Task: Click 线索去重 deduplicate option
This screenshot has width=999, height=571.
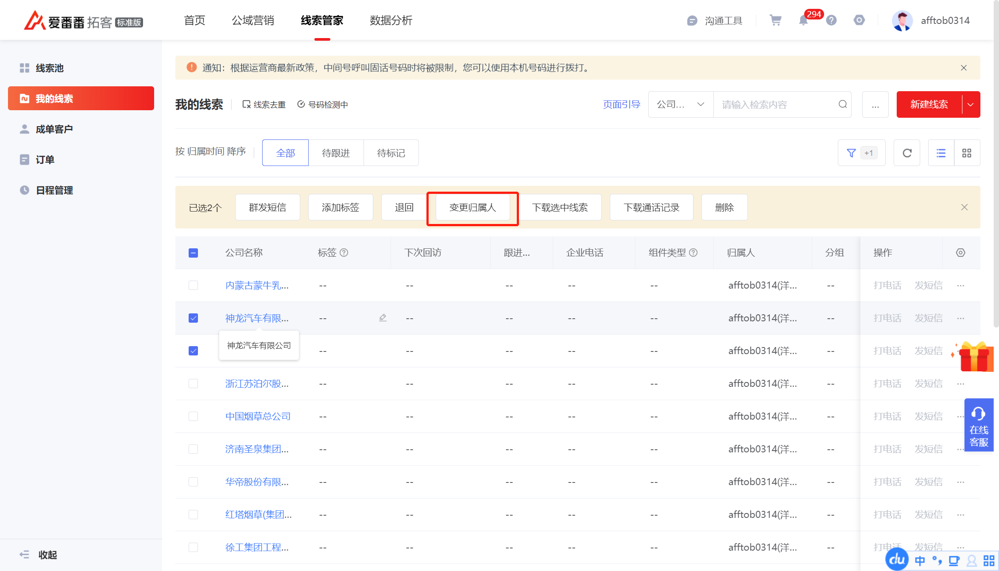Action: coord(264,104)
